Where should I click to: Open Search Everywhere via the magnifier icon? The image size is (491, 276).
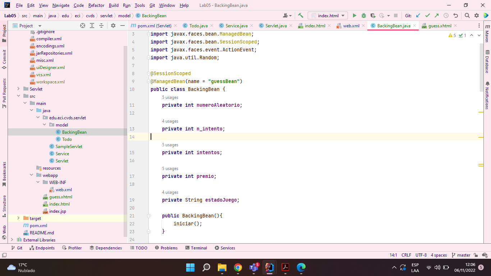467,15
